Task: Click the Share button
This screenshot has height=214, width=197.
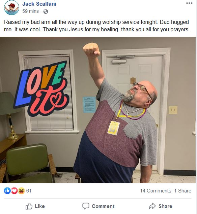Action: 161,206
